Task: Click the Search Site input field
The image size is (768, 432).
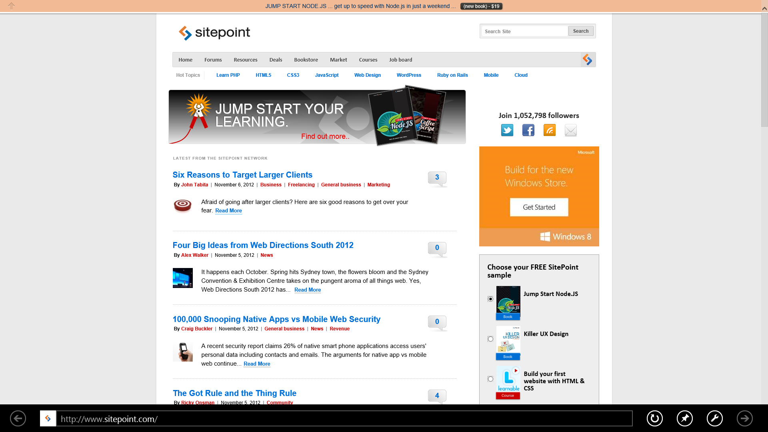Action: [525, 31]
